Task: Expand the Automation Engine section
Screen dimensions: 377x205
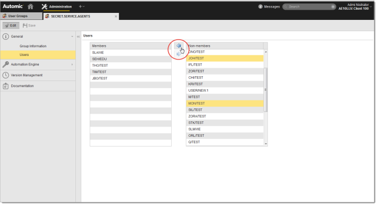Action: point(72,64)
